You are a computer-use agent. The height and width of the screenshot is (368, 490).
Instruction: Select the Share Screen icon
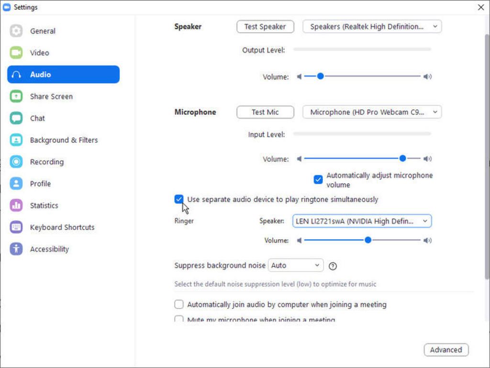pyautogui.click(x=16, y=96)
